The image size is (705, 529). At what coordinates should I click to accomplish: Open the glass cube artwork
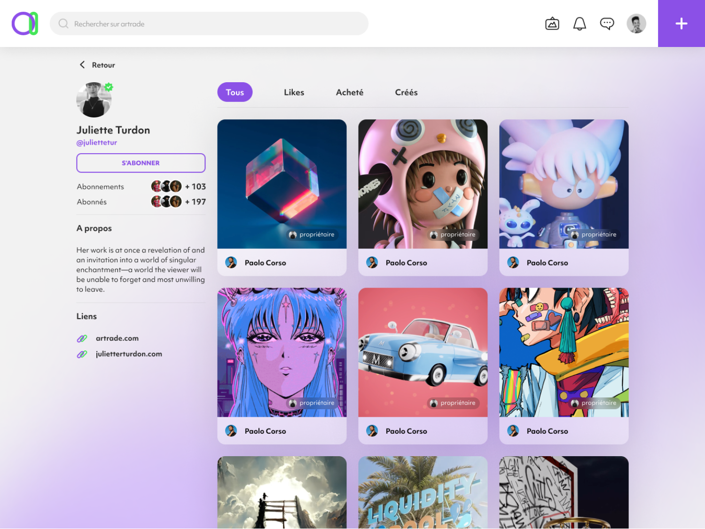pos(282,184)
